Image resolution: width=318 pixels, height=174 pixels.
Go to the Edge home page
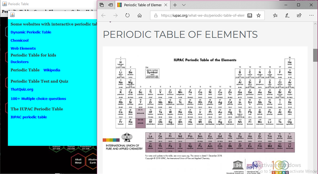coord(140,15)
